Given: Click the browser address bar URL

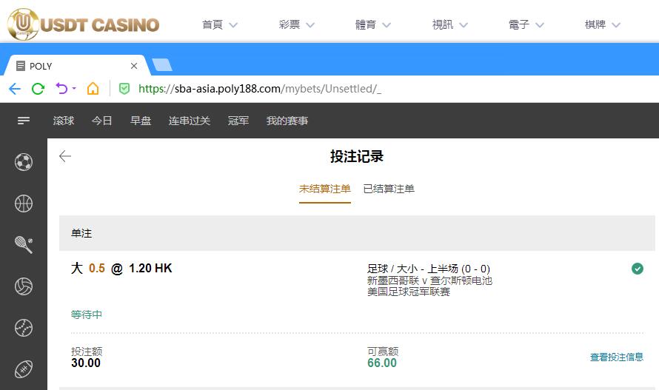Looking at the screenshot, I should tap(259, 89).
